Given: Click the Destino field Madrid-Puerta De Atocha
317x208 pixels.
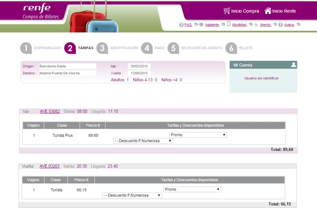Looking at the screenshot, I should click(68, 73).
